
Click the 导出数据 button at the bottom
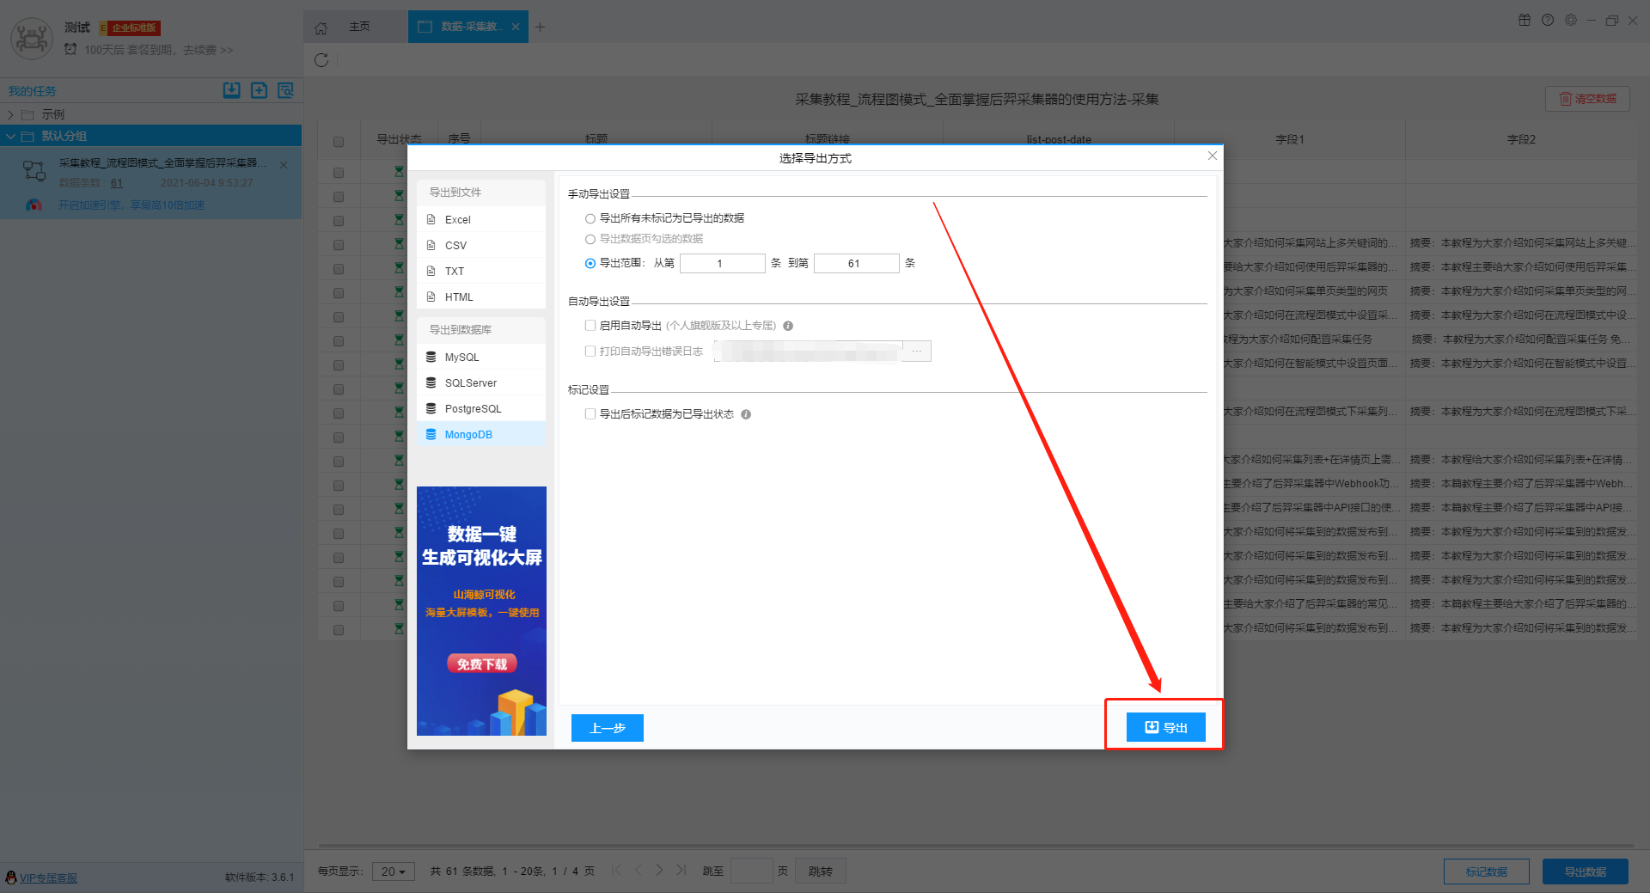click(1586, 872)
